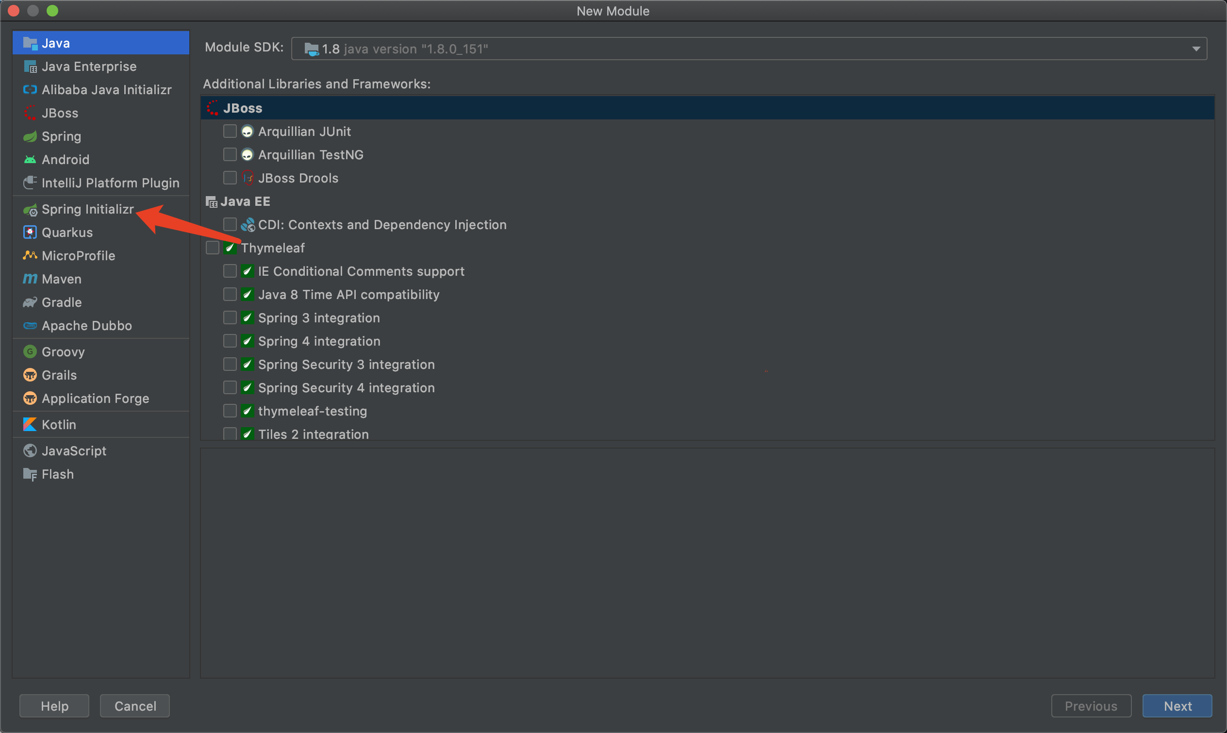Click the MicroProfile icon
The width and height of the screenshot is (1227, 733).
pos(30,256)
